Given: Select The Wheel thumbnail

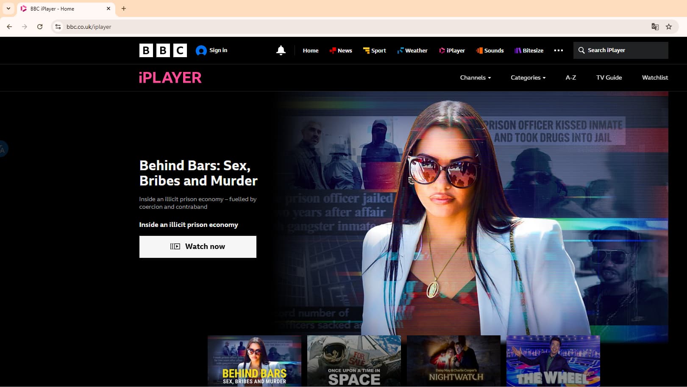Looking at the screenshot, I should pos(553,361).
